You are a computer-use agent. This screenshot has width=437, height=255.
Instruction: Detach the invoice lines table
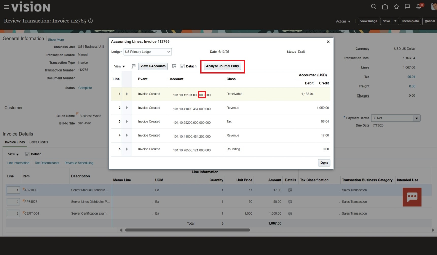point(33,154)
